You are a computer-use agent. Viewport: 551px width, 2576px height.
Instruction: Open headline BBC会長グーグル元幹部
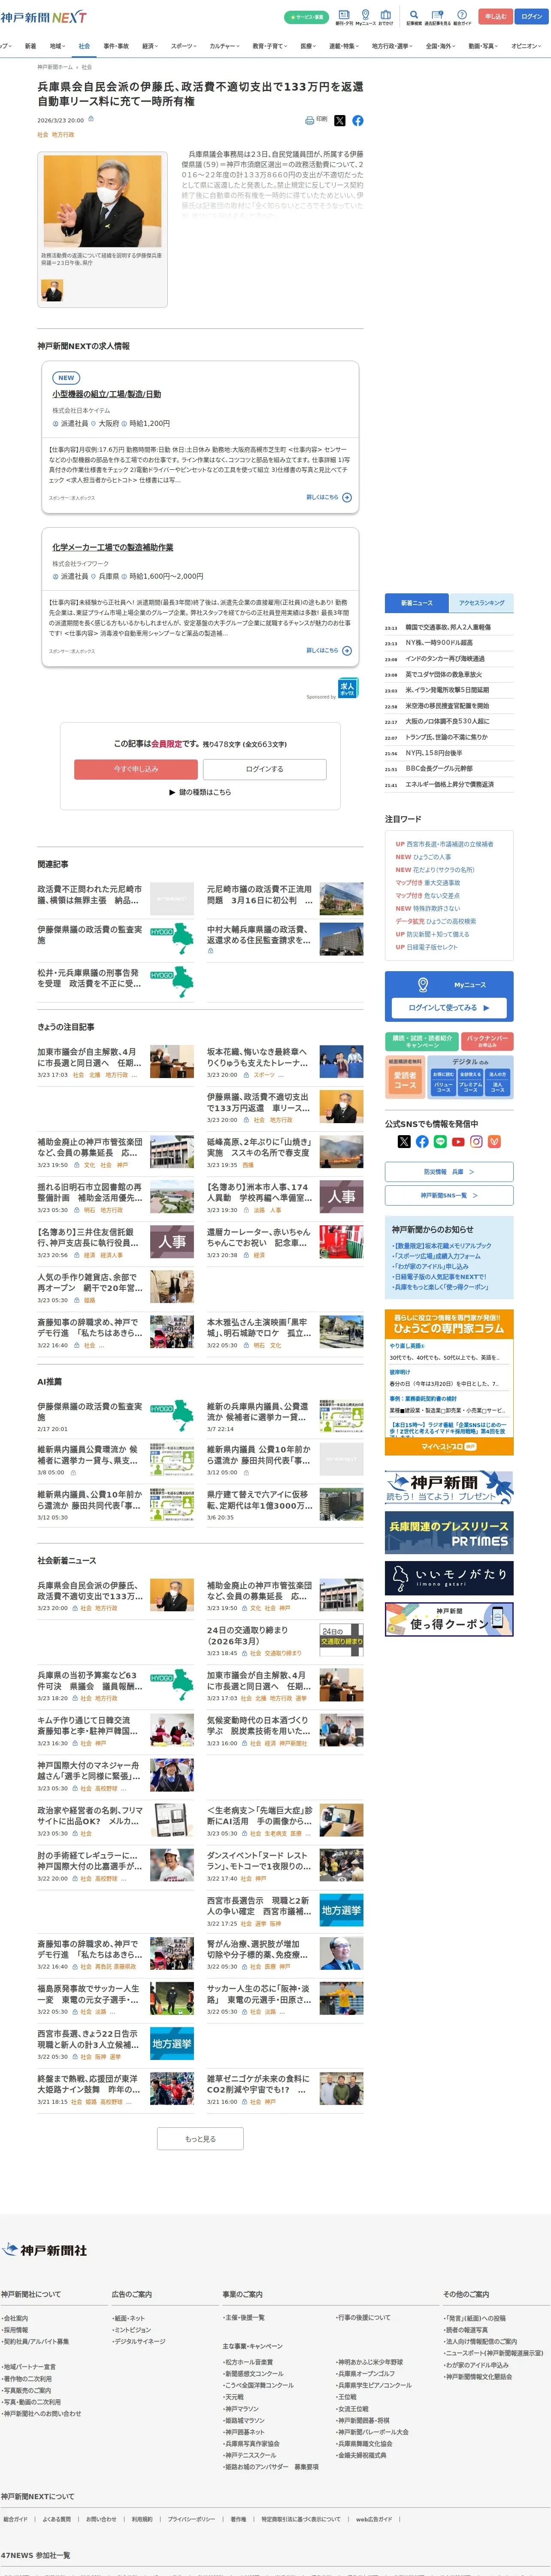pyautogui.click(x=439, y=769)
